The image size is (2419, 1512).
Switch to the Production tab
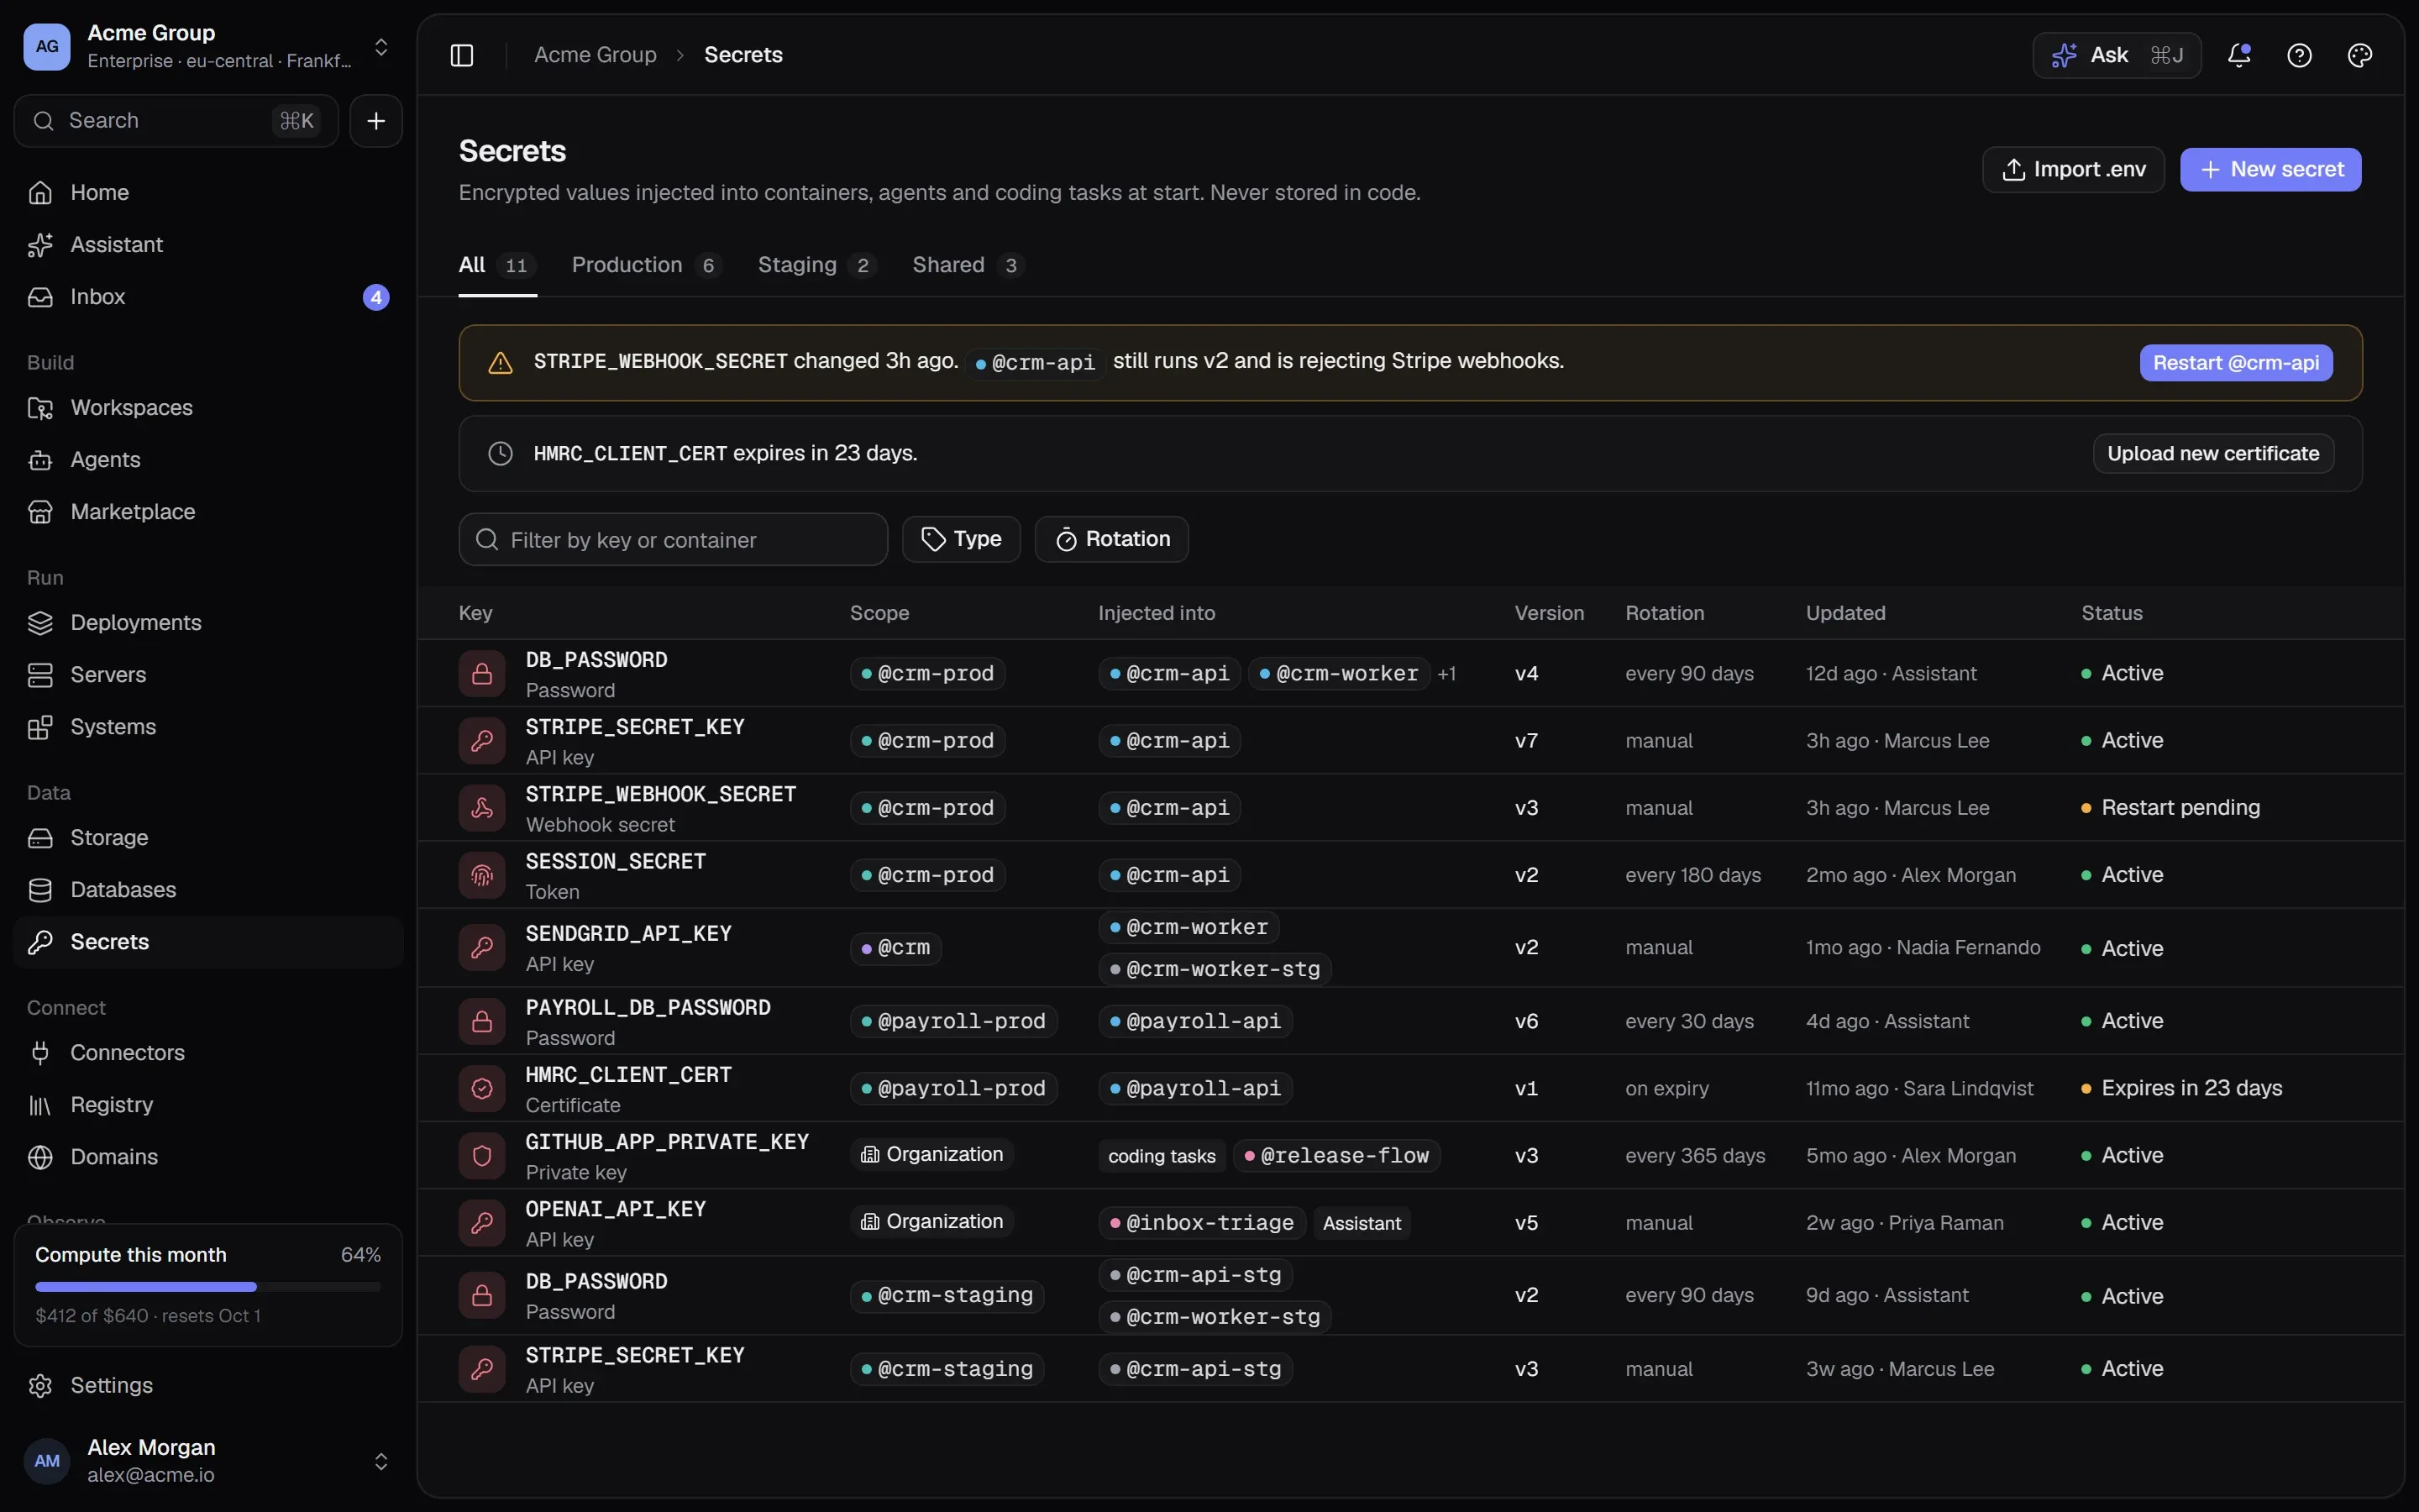(x=646, y=265)
